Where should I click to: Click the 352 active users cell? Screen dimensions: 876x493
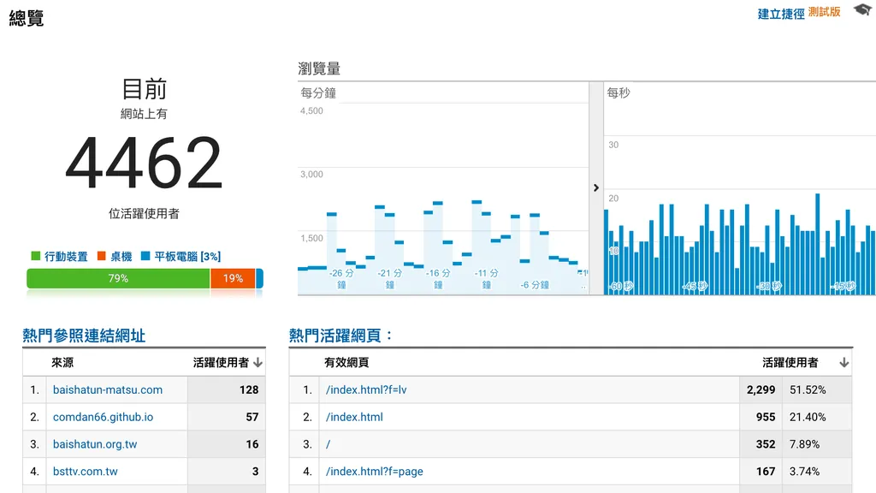click(761, 444)
